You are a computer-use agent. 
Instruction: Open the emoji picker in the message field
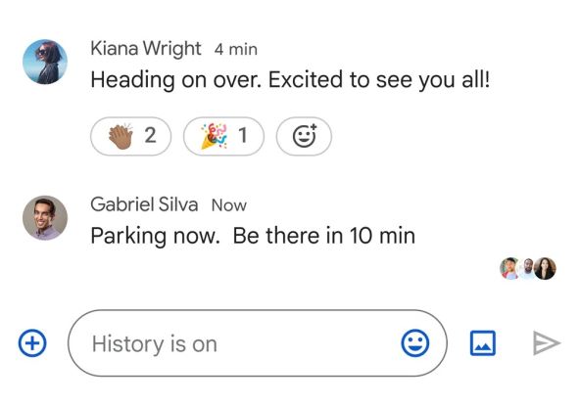(x=415, y=343)
